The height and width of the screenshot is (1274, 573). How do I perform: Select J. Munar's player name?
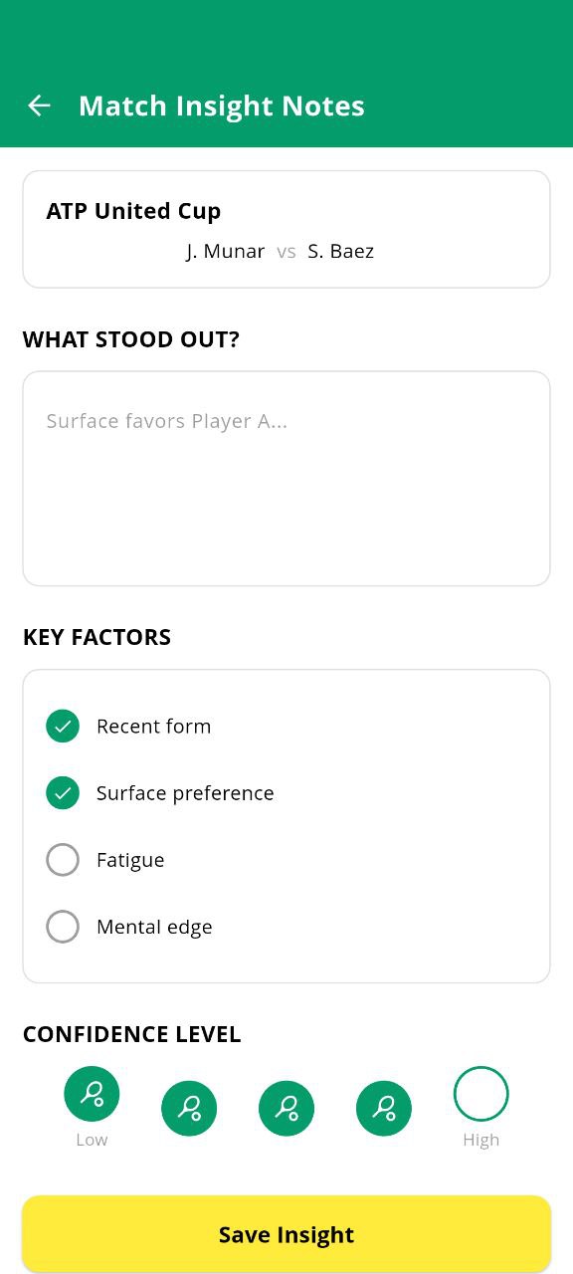[x=225, y=251]
